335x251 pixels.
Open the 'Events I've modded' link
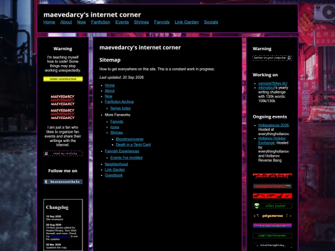coord(127,158)
